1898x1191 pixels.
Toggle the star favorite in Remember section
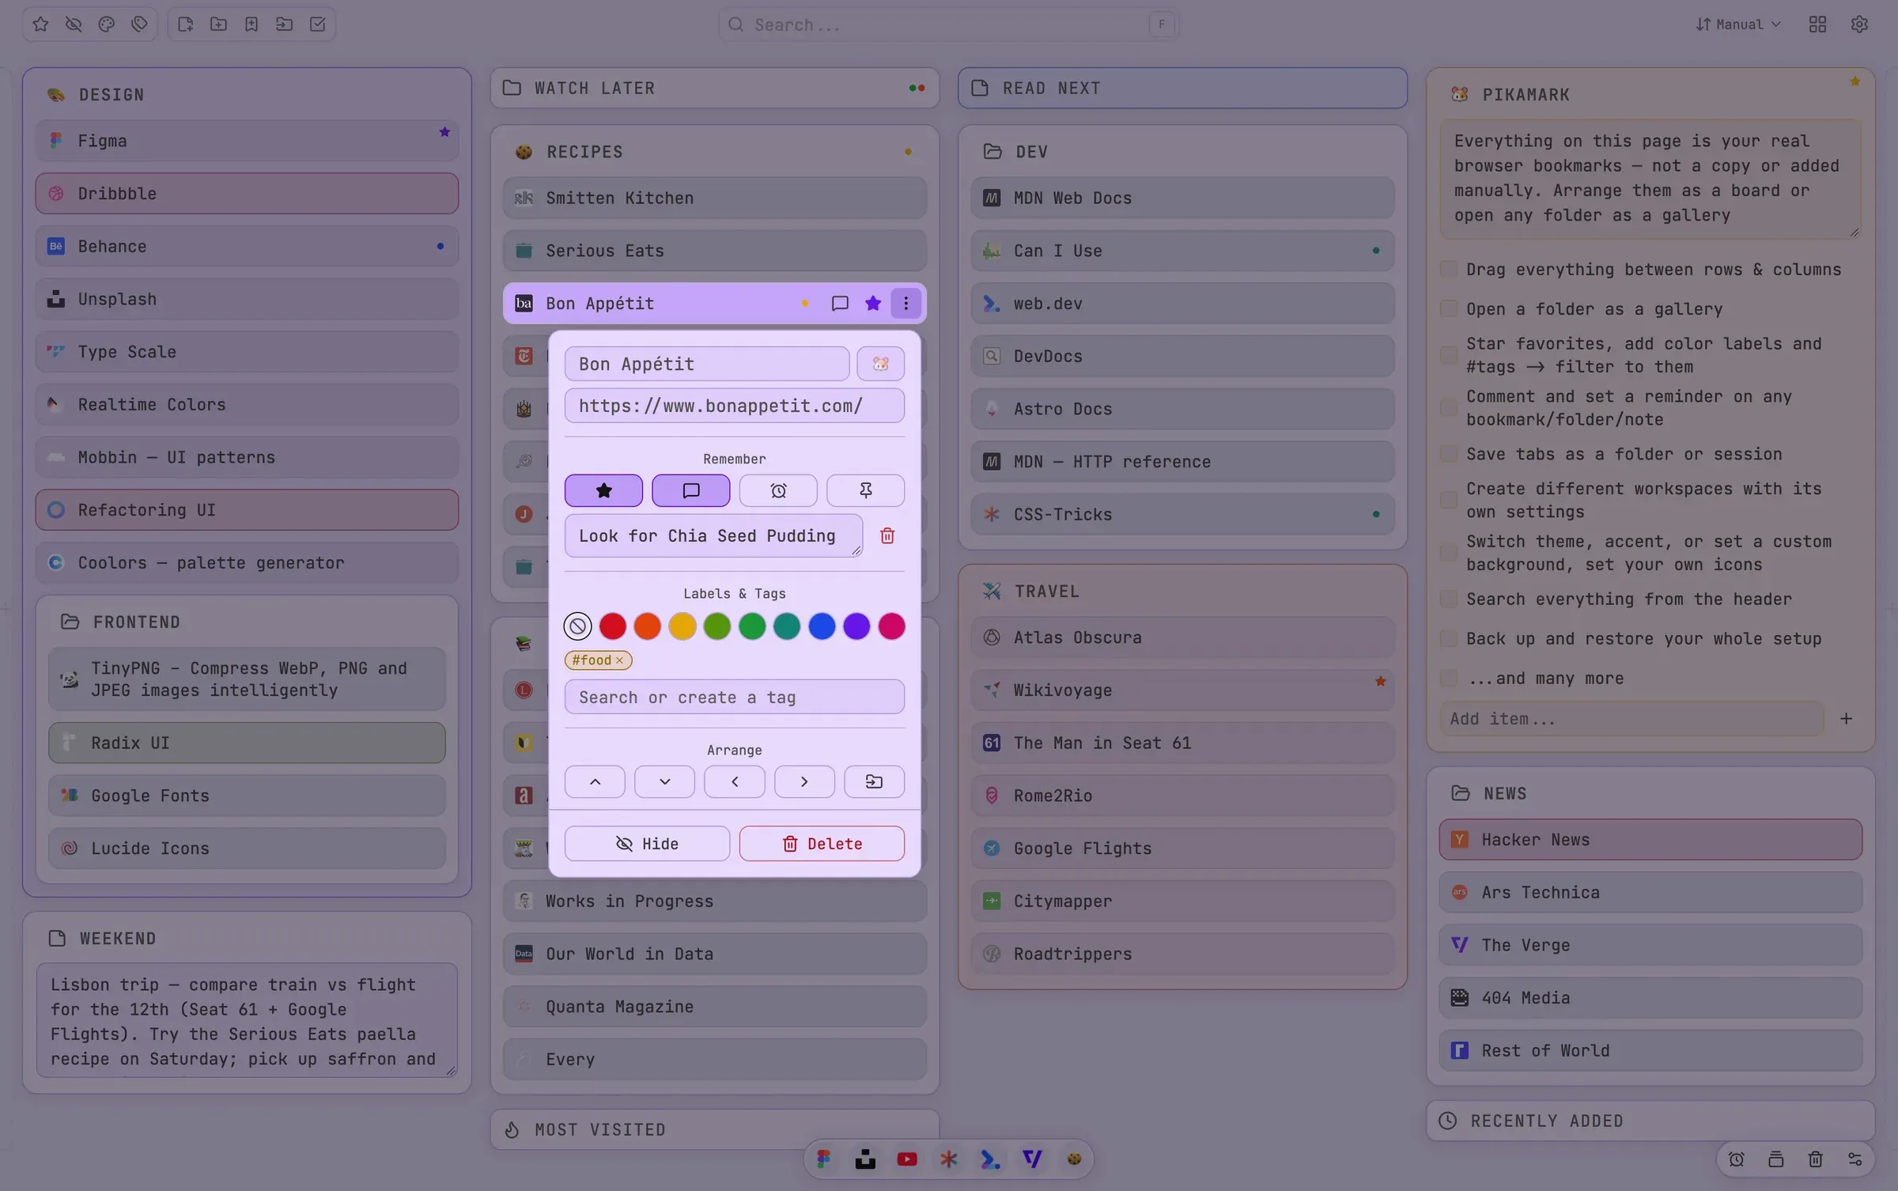(x=604, y=491)
